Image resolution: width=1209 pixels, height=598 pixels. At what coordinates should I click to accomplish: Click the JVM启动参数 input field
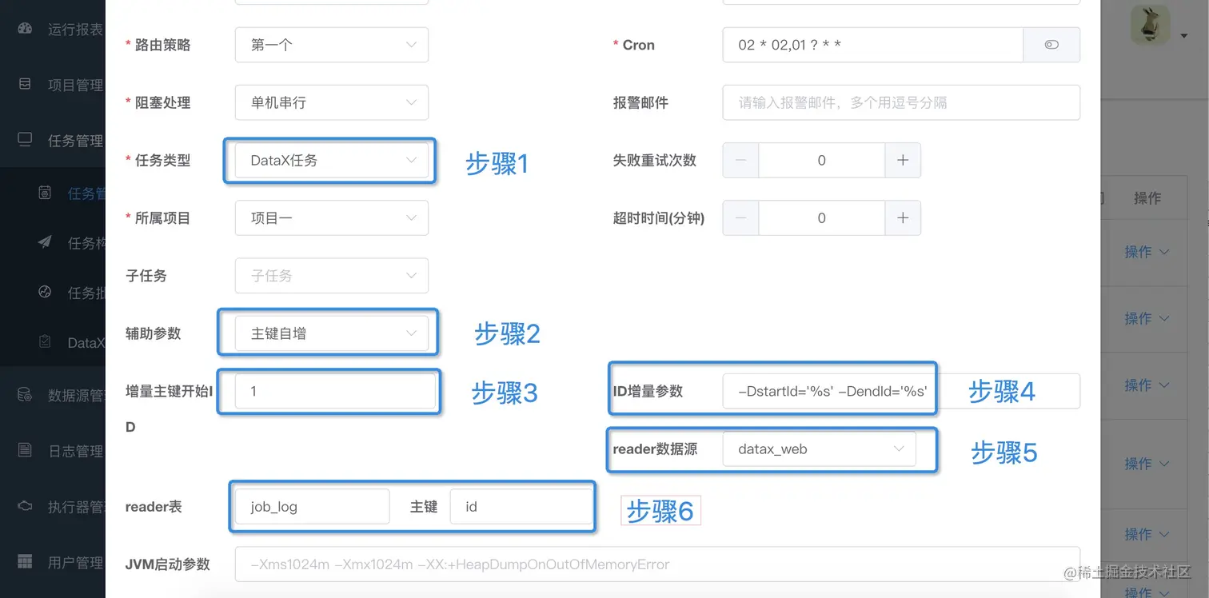(x=657, y=564)
